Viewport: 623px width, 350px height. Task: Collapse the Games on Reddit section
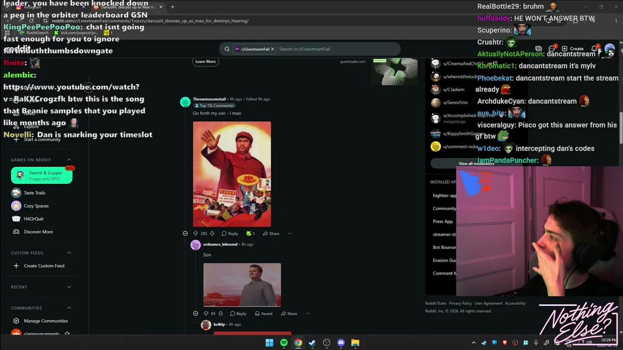click(x=69, y=160)
